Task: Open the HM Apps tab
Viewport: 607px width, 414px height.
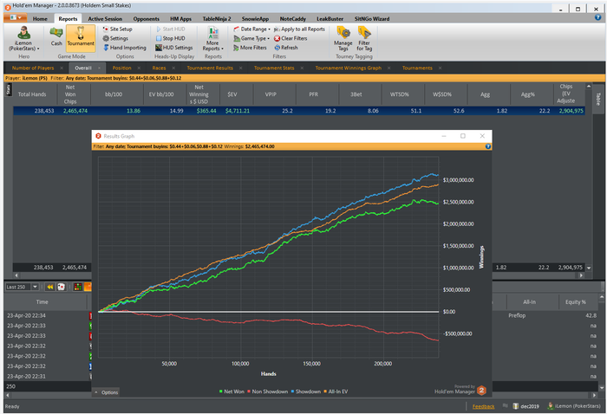Action: pos(180,18)
